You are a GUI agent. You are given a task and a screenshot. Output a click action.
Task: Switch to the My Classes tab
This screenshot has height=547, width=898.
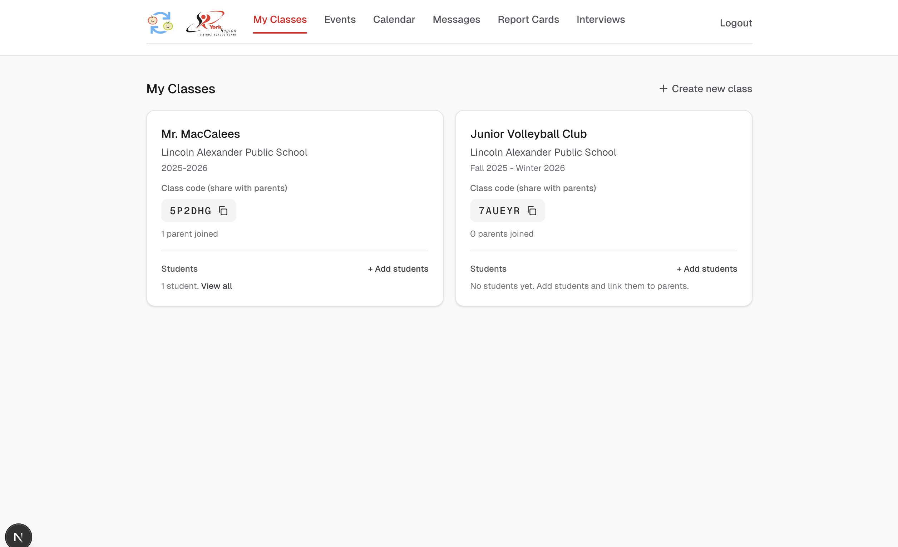pyautogui.click(x=280, y=20)
